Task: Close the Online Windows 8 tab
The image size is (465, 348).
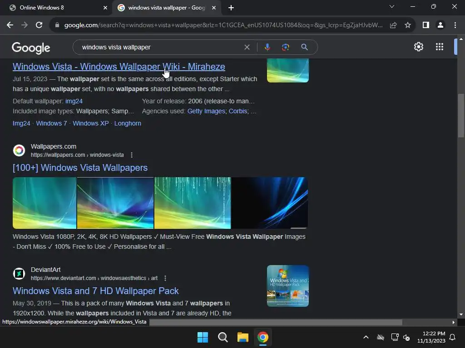Action: tap(105, 8)
